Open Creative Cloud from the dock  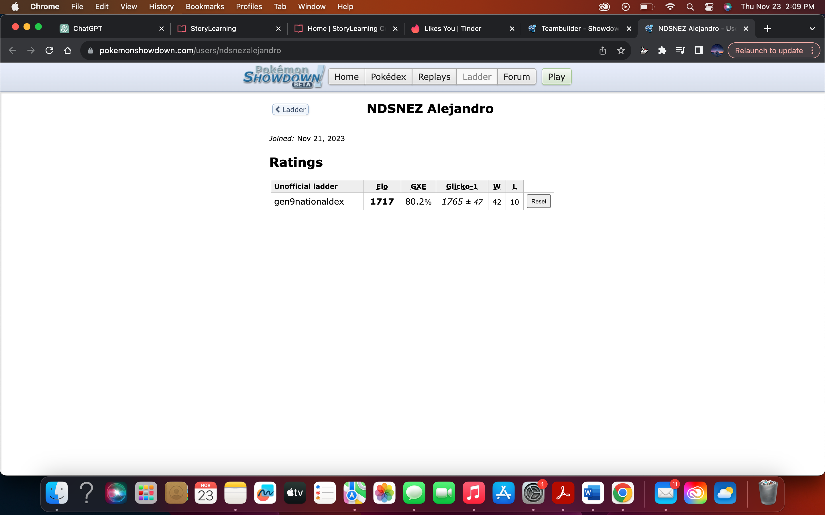pyautogui.click(x=696, y=492)
